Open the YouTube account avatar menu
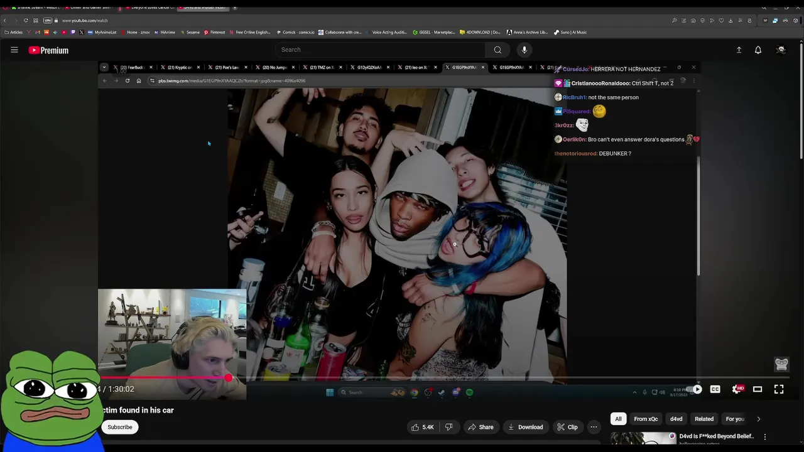804x452 pixels. coord(781,50)
